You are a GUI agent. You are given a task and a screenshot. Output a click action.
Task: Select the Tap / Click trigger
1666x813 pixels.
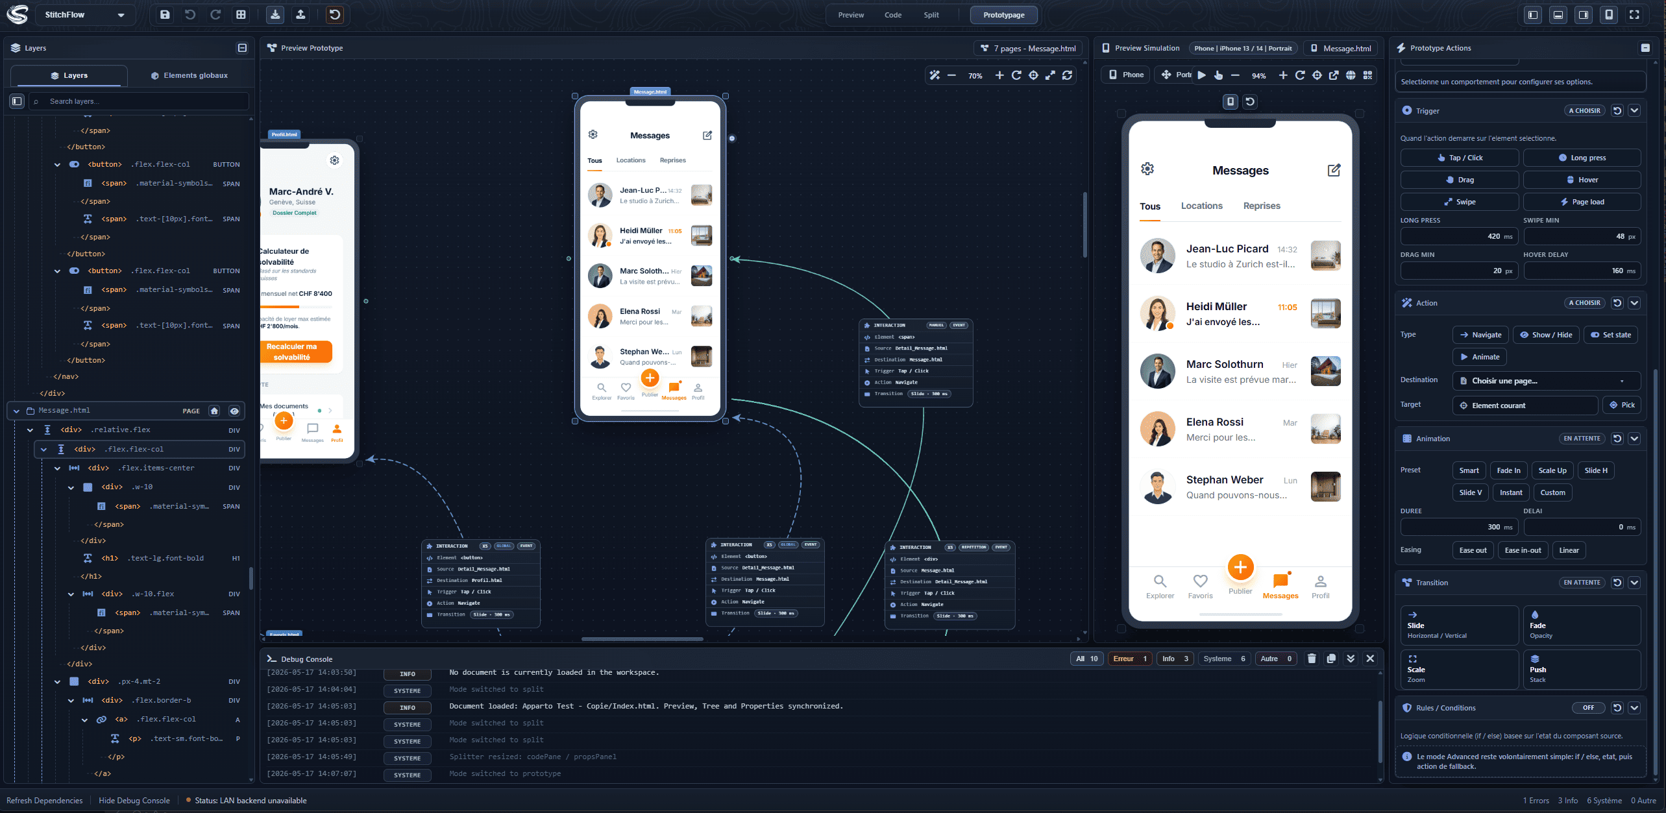[x=1459, y=158]
